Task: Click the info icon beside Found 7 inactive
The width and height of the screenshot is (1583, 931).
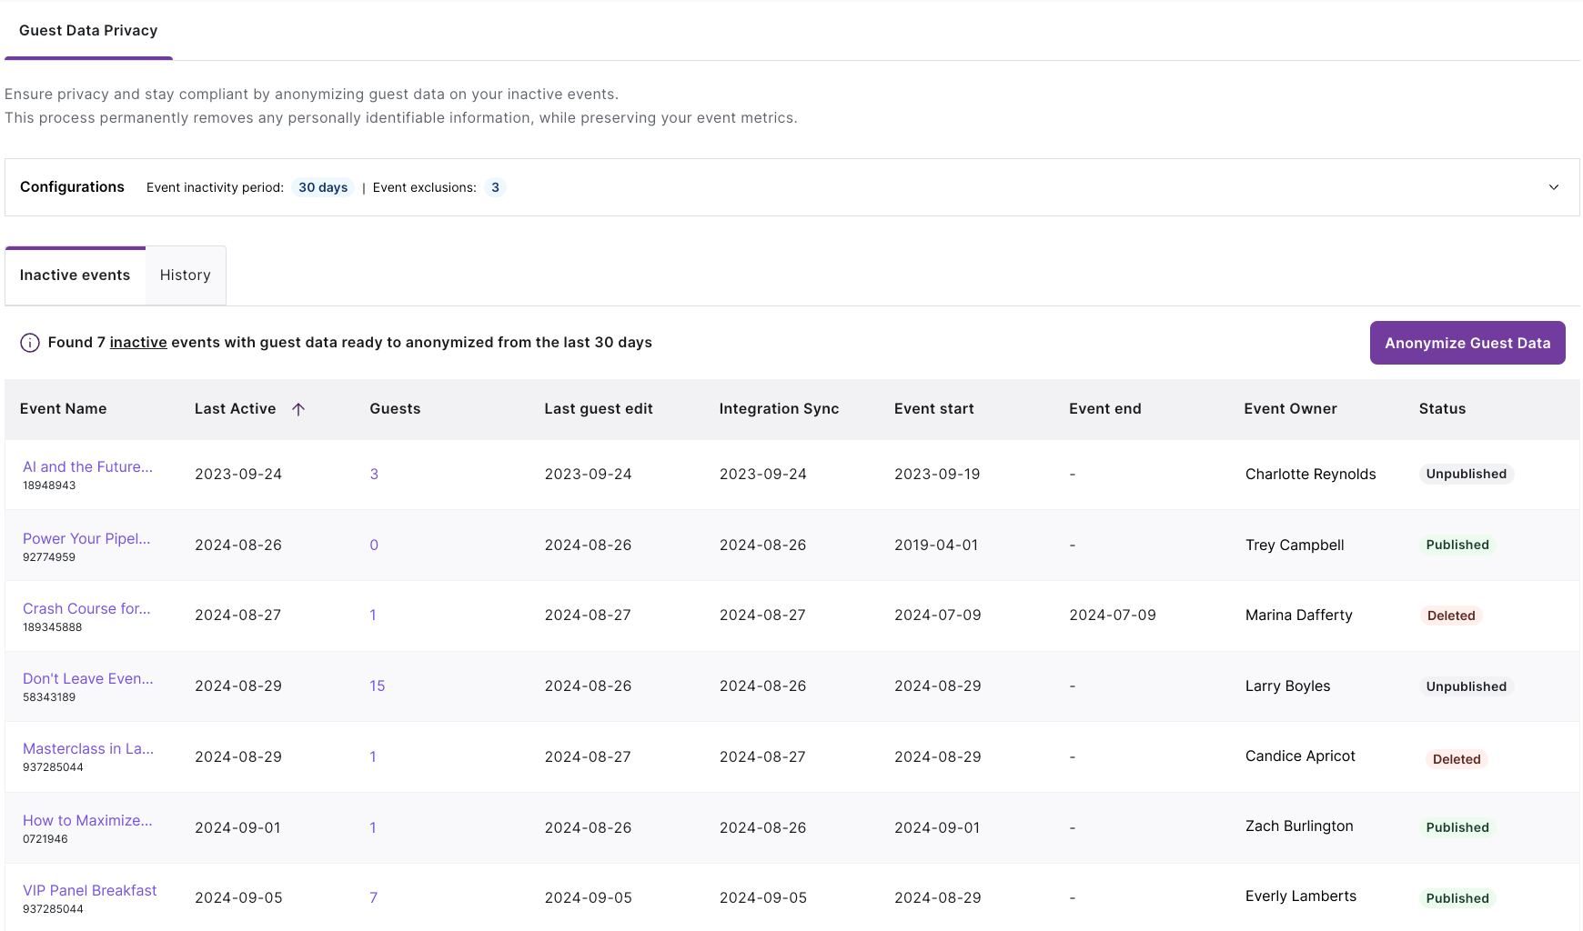Action: (x=30, y=343)
